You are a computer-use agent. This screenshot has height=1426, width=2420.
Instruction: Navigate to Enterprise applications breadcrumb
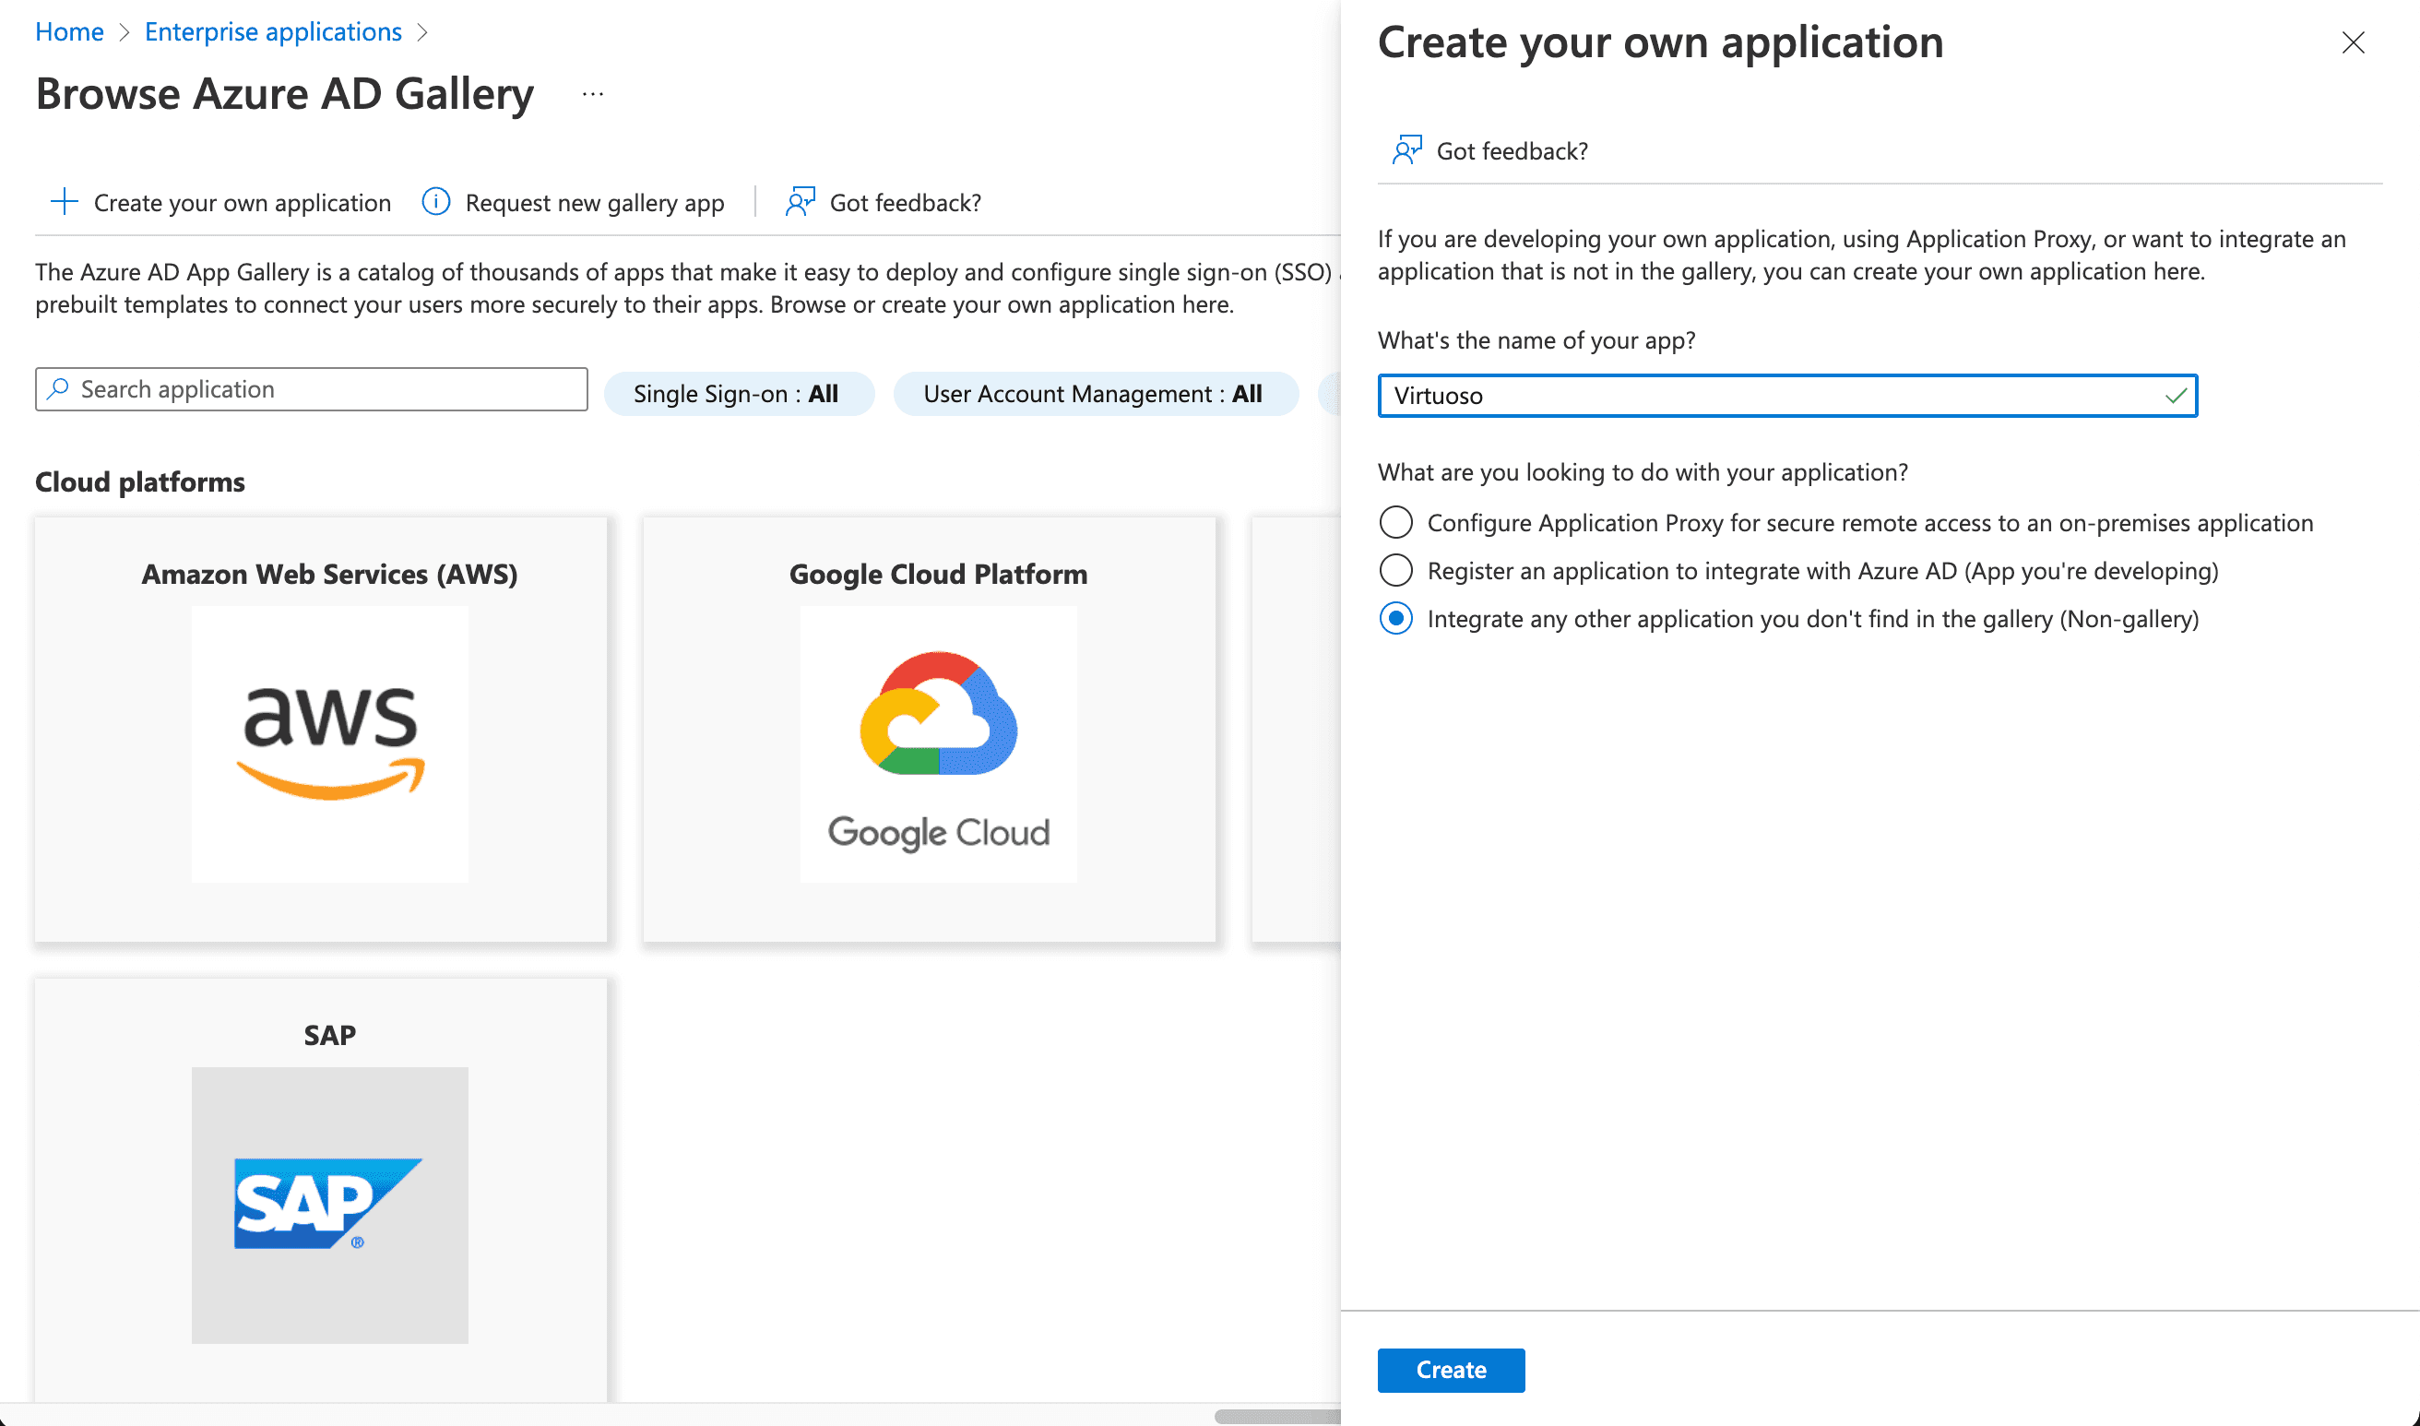pyautogui.click(x=273, y=31)
